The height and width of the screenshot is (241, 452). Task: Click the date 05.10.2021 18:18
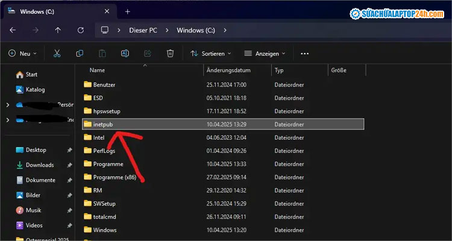coord(226,98)
